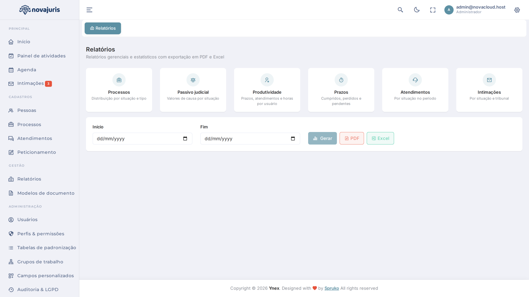Screen dimensions: 529x297
Task: Click the Fim date input field
Action: coord(250,139)
